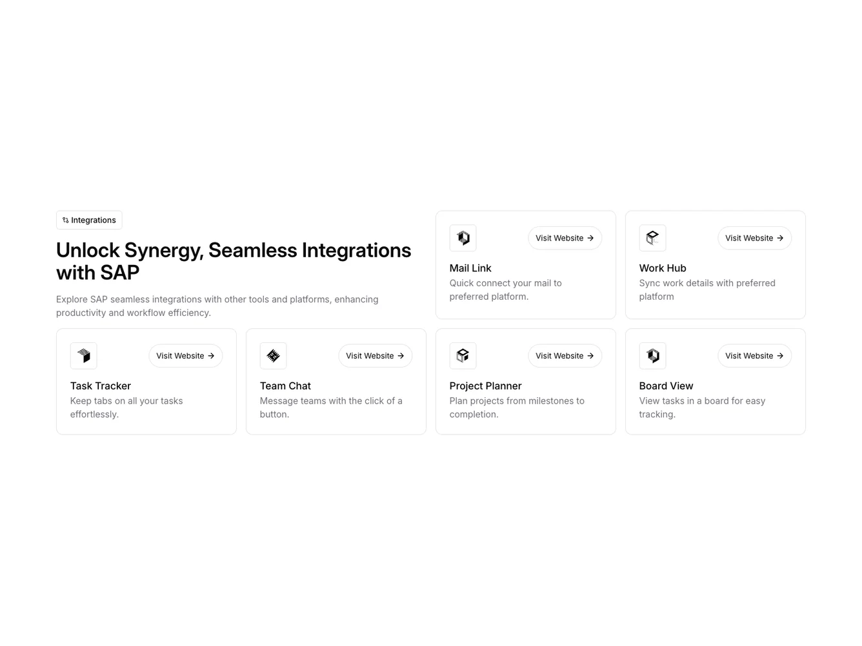Click the Work Hub card title
The height and width of the screenshot is (646, 862).
click(x=663, y=268)
